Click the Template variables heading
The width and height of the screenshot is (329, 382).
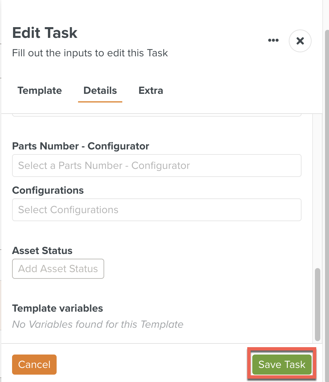pyautogui.click(x=57, y=308)
